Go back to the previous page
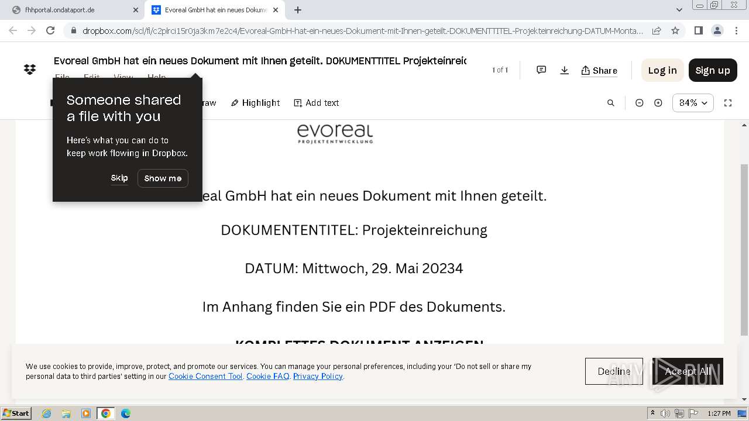 tap(13, 30)
